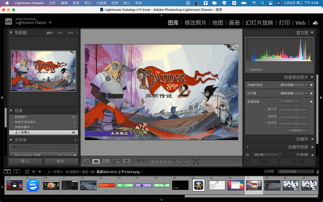The image size is (323, 202).
Task: Hide the left panel group
Action: 2,97
